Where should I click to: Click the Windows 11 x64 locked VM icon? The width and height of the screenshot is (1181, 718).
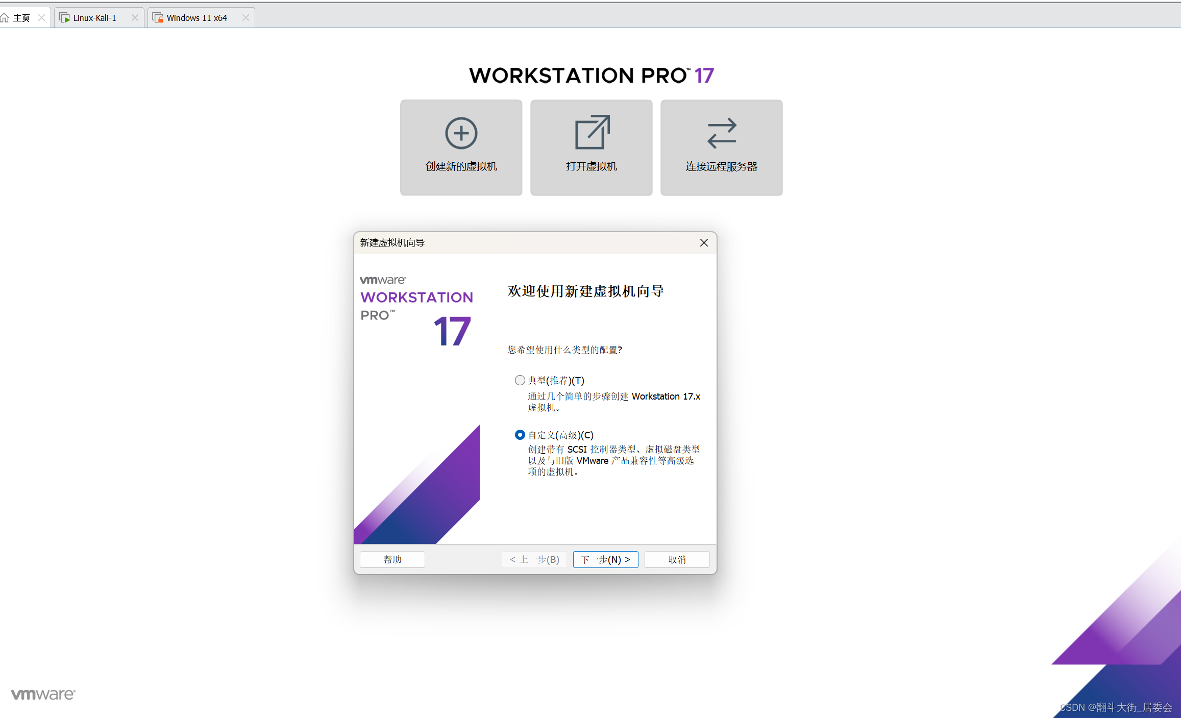[158, 18]
